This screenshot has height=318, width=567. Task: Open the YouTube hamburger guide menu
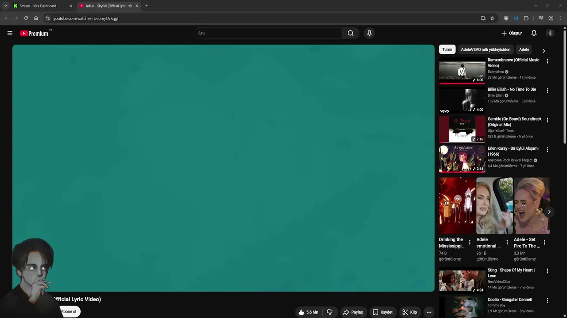coord(10,33)
